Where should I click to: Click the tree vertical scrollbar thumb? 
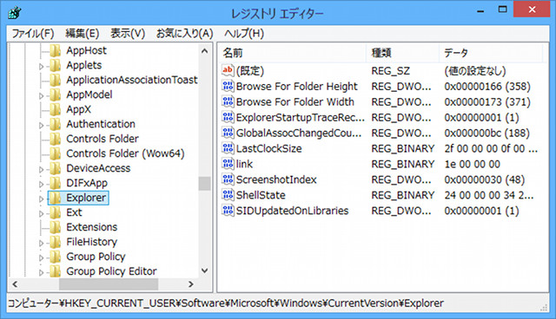pyautogui.click(x=205, y=184)
